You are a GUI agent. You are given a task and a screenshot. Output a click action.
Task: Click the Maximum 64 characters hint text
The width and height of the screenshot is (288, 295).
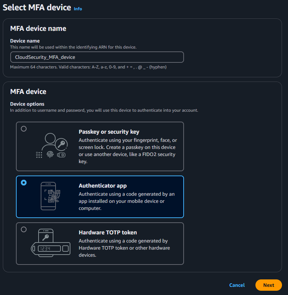88,67
